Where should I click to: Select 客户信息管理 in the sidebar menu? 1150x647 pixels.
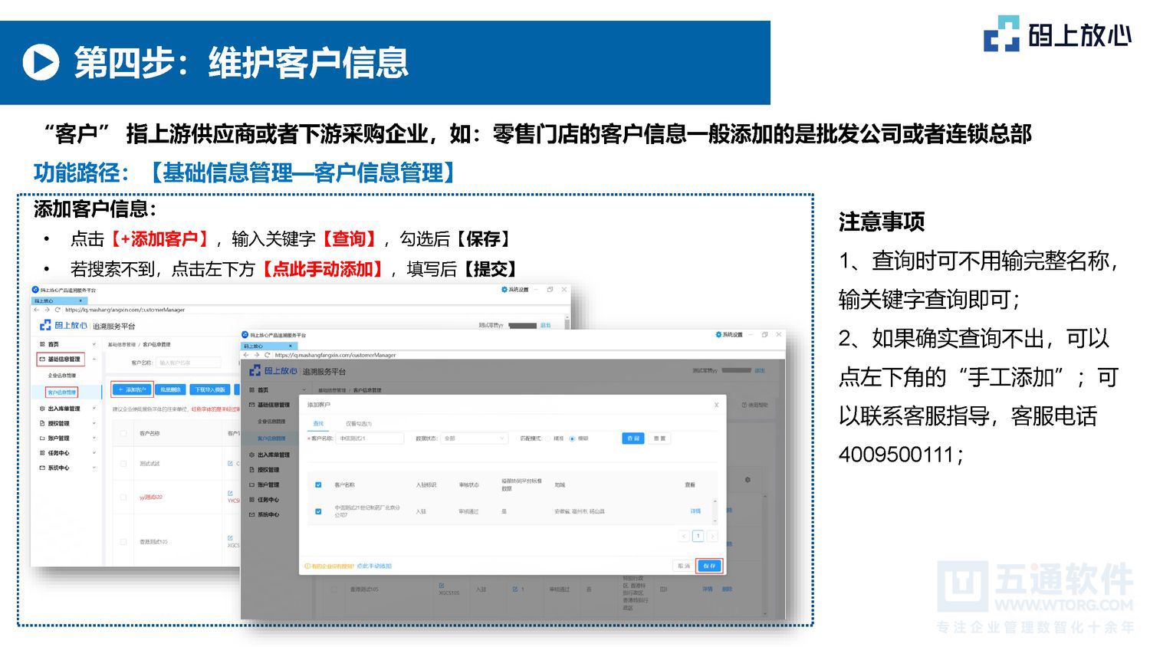pos(272,439)
